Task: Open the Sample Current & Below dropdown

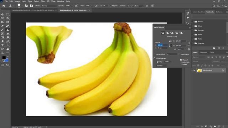Action: point(135,6)
